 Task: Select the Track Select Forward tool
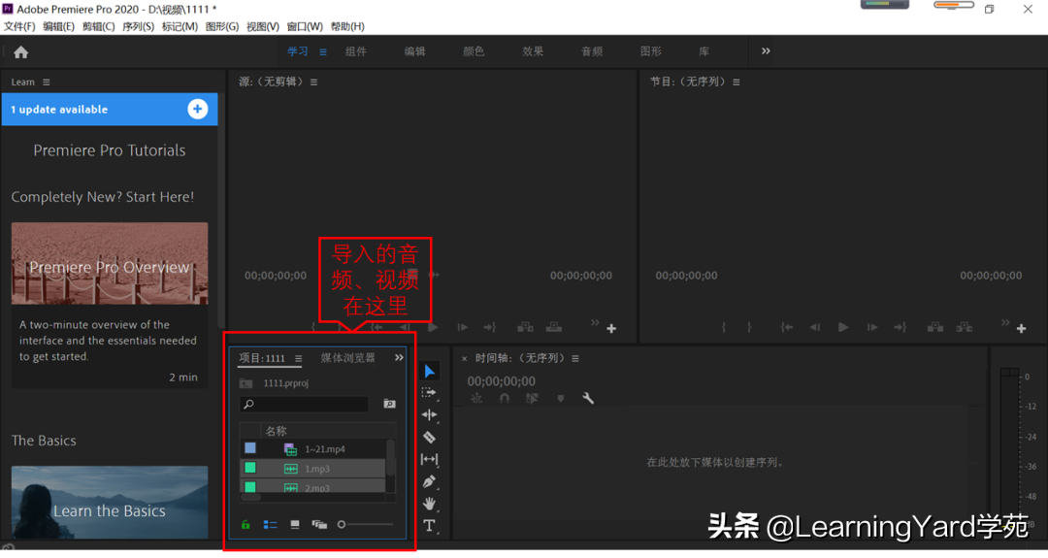429,393
